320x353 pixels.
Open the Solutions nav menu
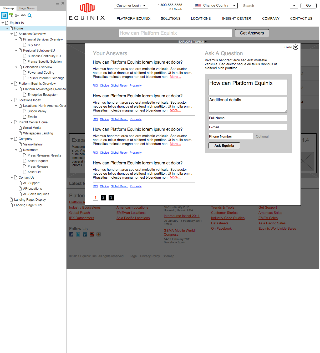pos(171,18)
